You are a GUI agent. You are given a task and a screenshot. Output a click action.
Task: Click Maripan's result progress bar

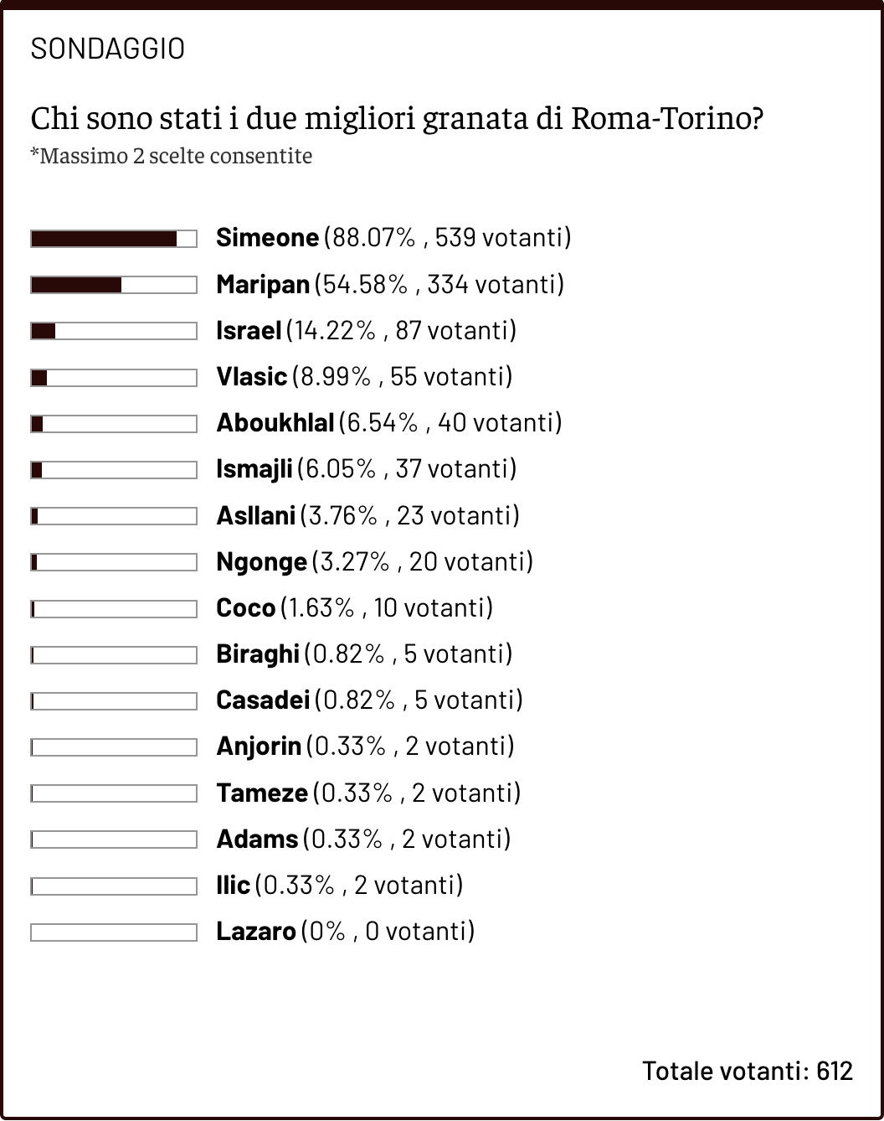[x=114, y=285]
